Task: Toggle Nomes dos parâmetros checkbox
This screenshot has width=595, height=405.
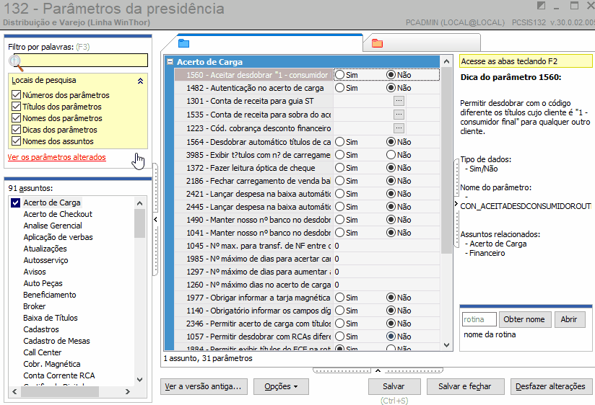Action: click(16, 118)
